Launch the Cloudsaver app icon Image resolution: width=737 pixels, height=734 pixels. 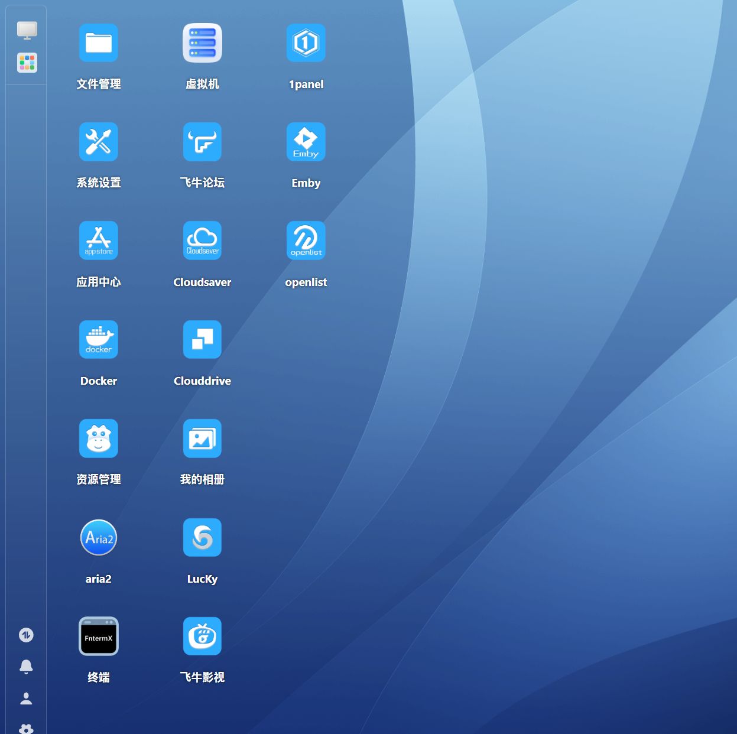click(x=202, y=241)
